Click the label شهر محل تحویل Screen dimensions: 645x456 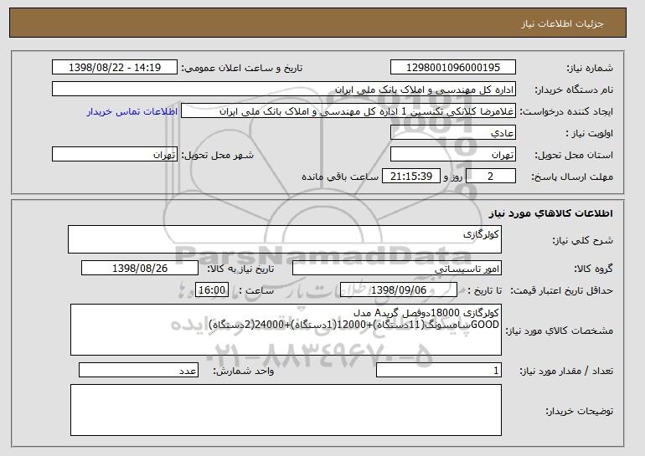(x=218, y=156)
